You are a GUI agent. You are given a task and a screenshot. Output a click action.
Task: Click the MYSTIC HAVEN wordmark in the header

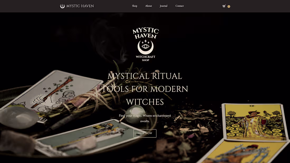[80, 6]
